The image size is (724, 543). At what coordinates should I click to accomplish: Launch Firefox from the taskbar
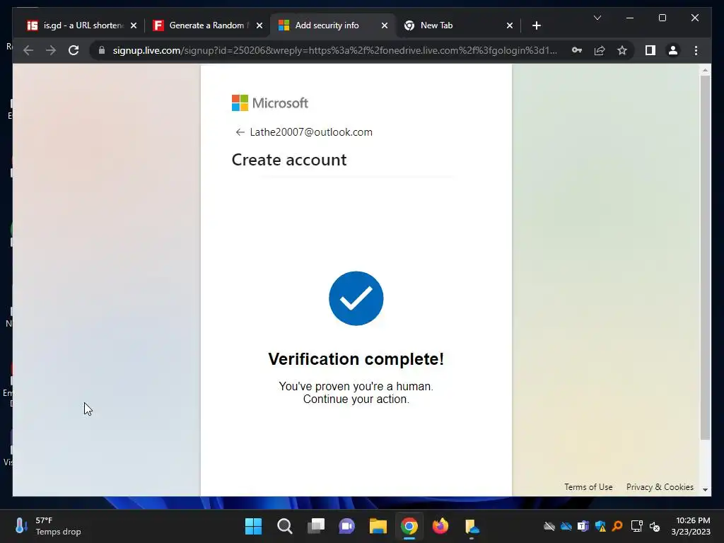click(x=440, y=526)
